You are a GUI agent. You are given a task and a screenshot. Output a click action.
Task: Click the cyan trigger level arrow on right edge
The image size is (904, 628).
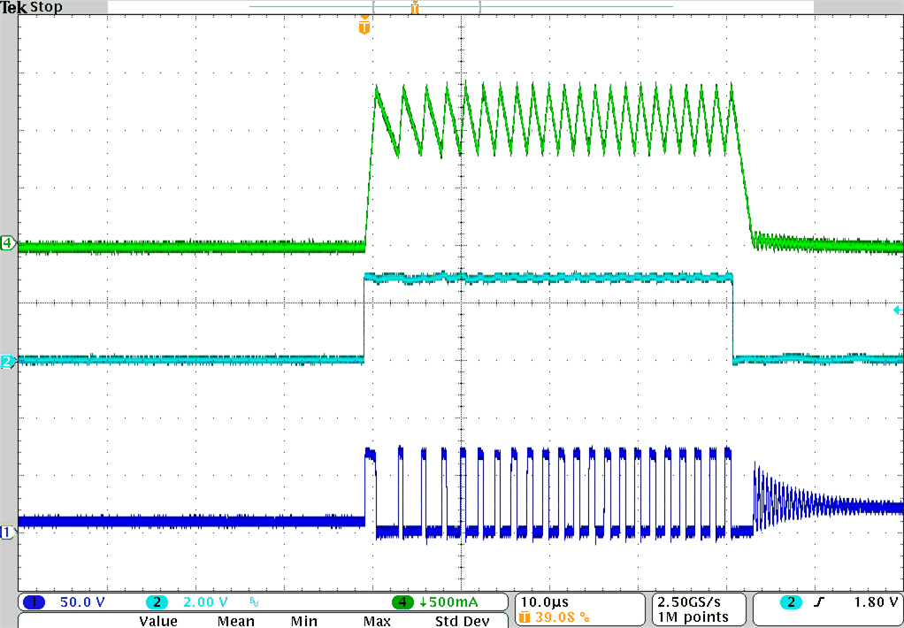tap(896, 310)
